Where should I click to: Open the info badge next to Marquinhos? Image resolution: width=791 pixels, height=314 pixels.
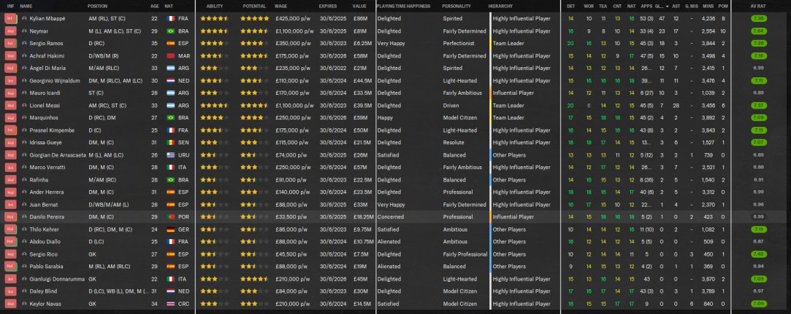click(x=11, y=118)
